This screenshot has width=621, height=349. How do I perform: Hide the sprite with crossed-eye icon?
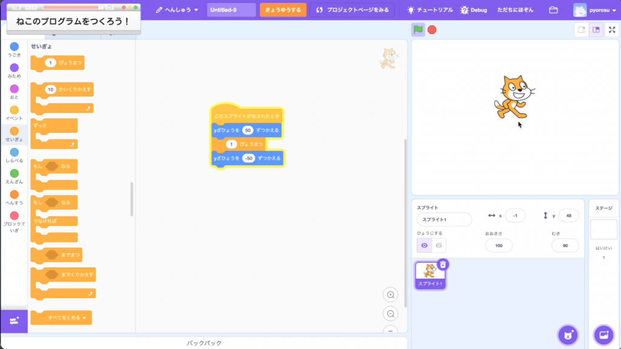[439, 245]
